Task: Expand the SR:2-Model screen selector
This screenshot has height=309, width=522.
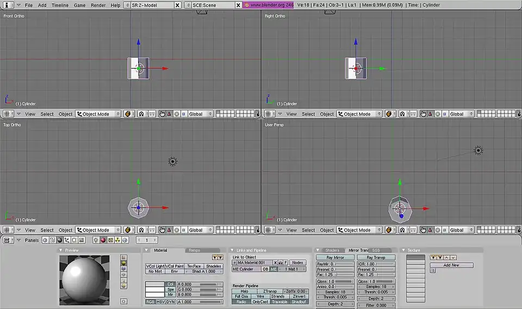Action: 152,5
